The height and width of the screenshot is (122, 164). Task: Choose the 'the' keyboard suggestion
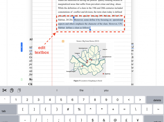coord(81,90)
